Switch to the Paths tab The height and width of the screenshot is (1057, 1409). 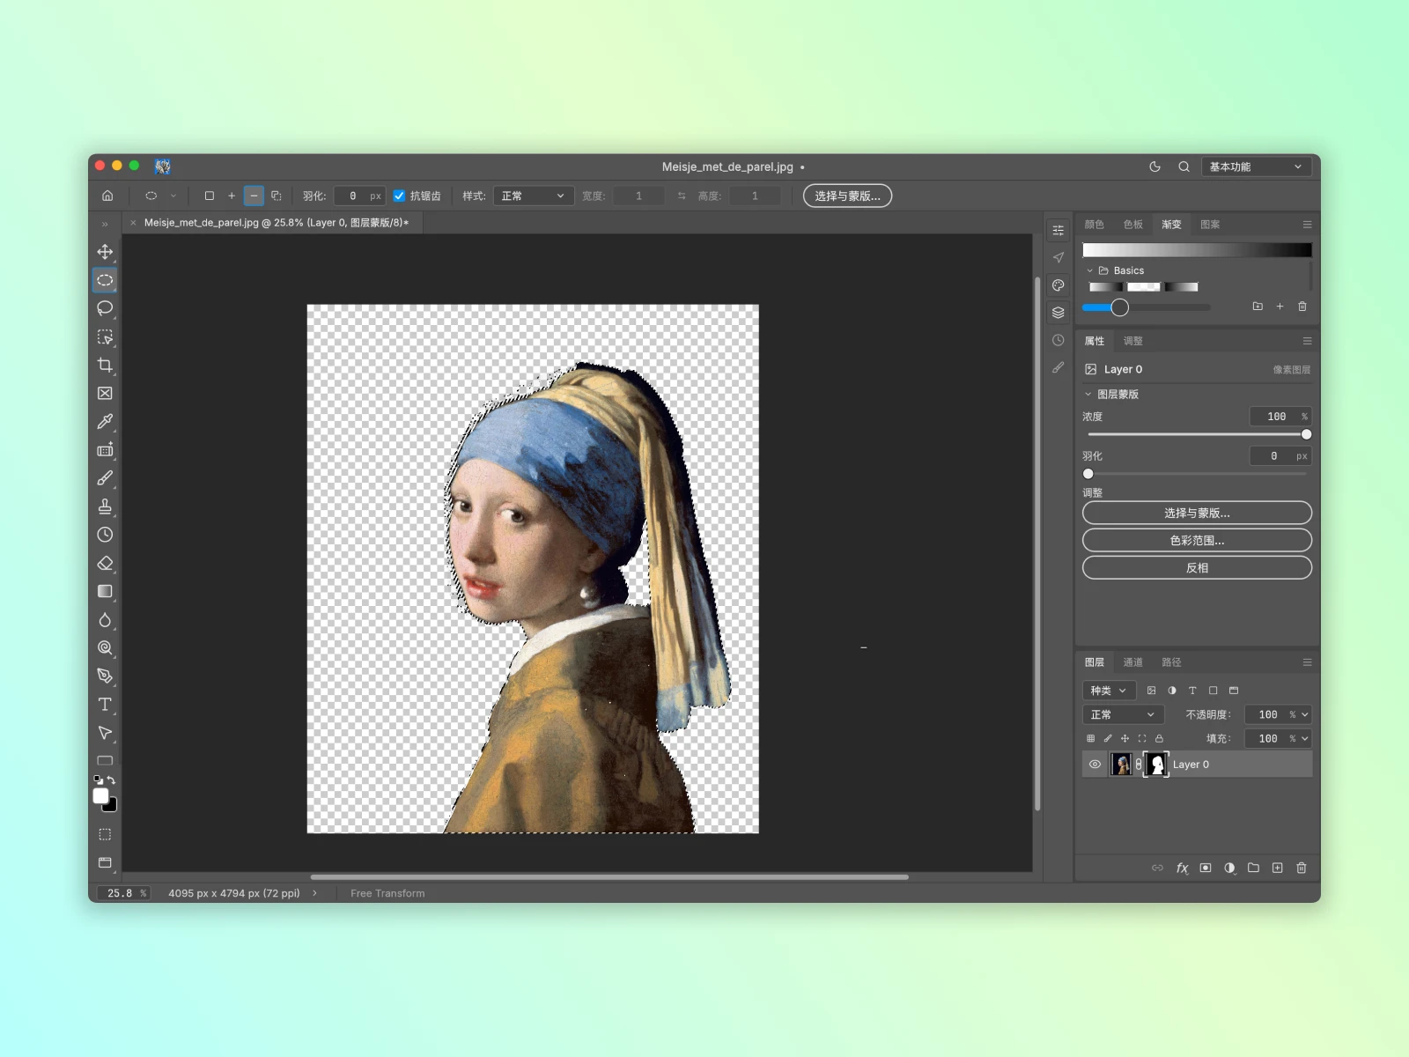1171,662
